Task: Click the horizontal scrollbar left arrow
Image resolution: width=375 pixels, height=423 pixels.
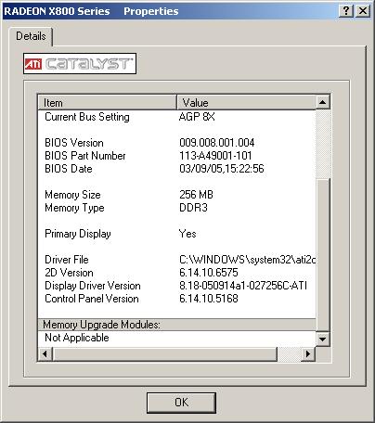Action: [45, 353]
